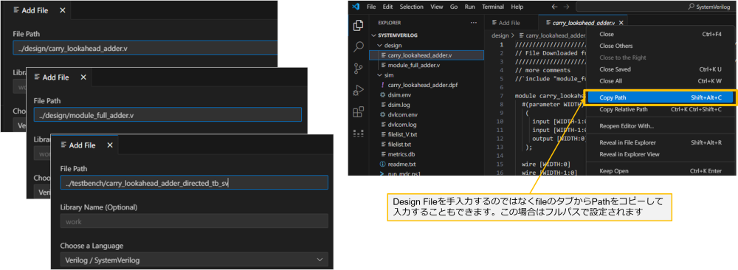Viewport: 738px width, 270px height.
Task: Choose Keep Open in context menu
Action: [x=660, y=170]
